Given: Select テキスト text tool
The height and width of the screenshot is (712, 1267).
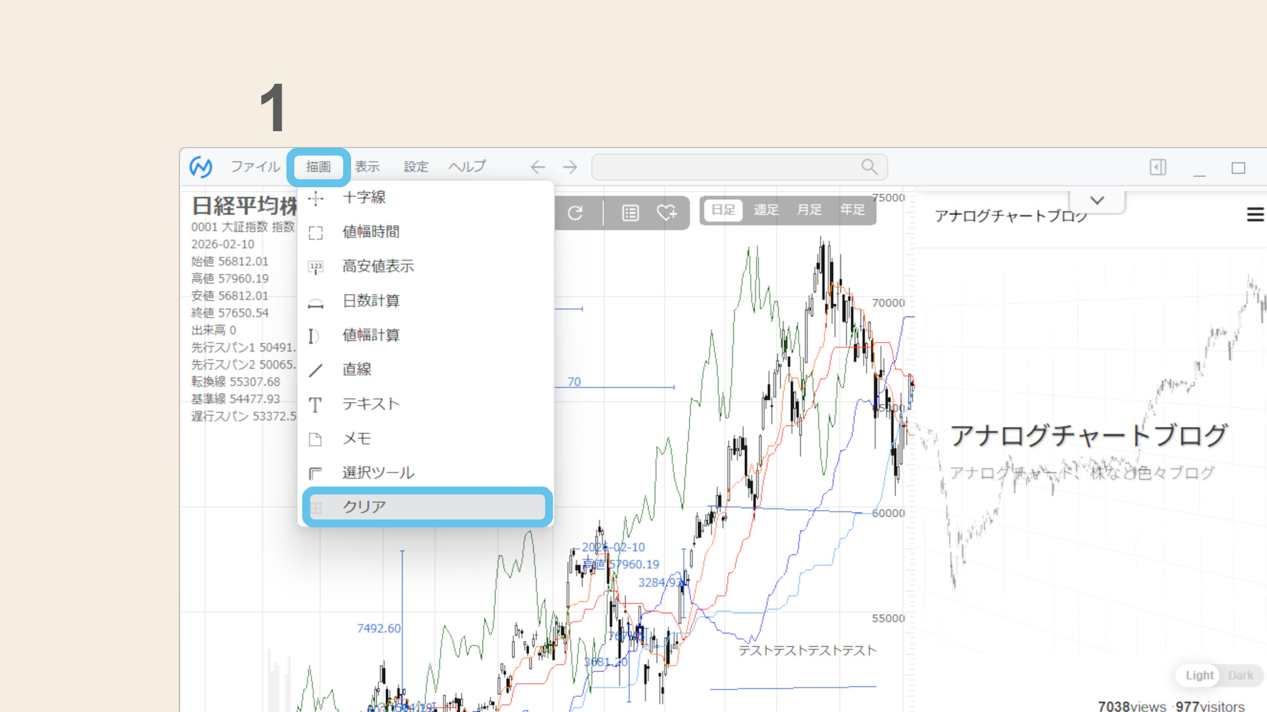Looking at the screenshot, I should [x=426, y=404].
